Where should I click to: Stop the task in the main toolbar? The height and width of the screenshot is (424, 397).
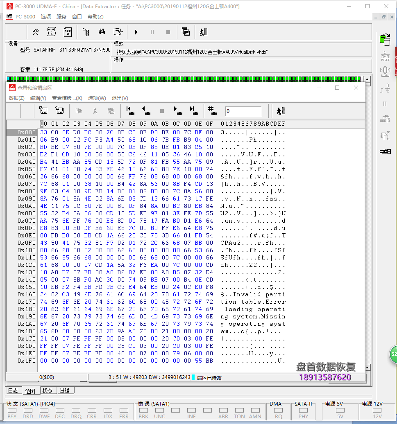pos(168,32)
